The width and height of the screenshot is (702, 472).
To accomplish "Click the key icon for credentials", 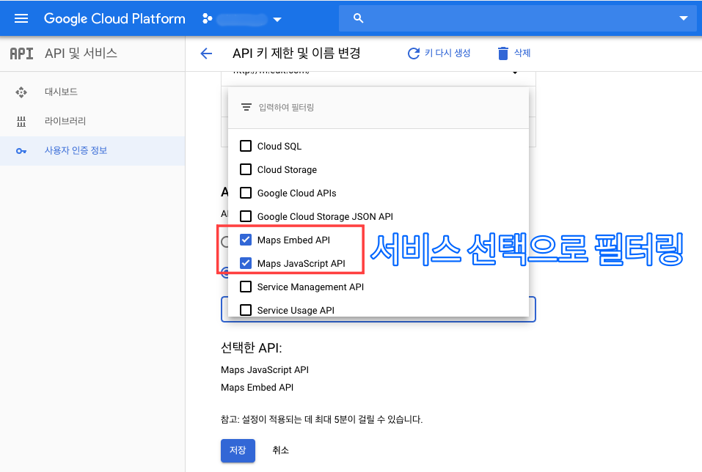I will pyautogui.click(x=21, y=151).
